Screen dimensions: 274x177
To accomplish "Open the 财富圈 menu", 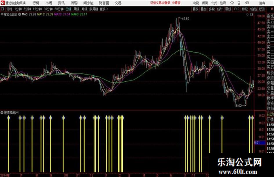I will pos(104,3).
